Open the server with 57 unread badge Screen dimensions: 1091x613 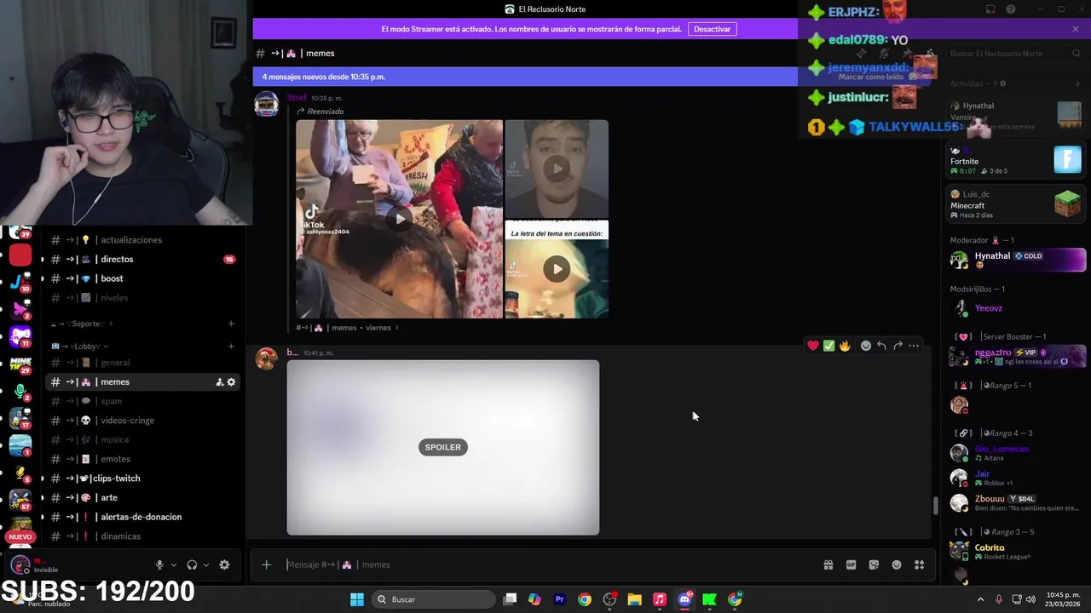(x=20, y=498)
